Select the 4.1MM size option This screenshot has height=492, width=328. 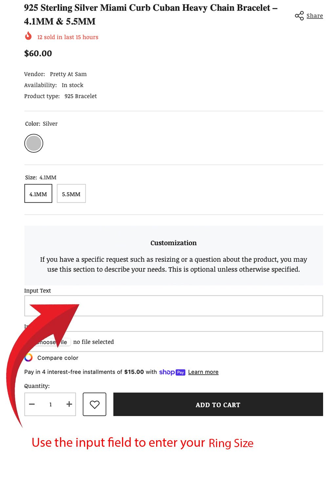click(x=38, y=194)
